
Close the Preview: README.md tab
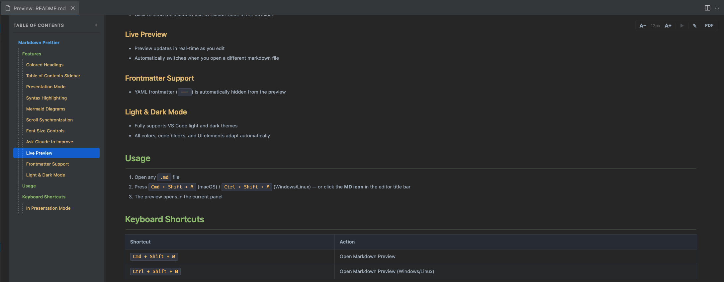(x=73, y=8)
